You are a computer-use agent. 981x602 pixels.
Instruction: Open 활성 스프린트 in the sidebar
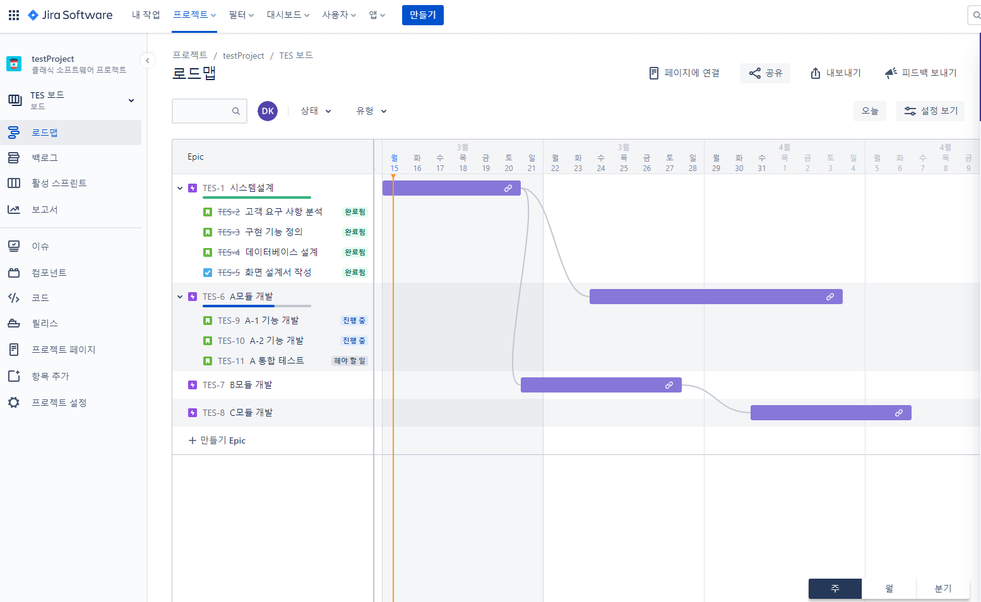[x=71, y=183]
